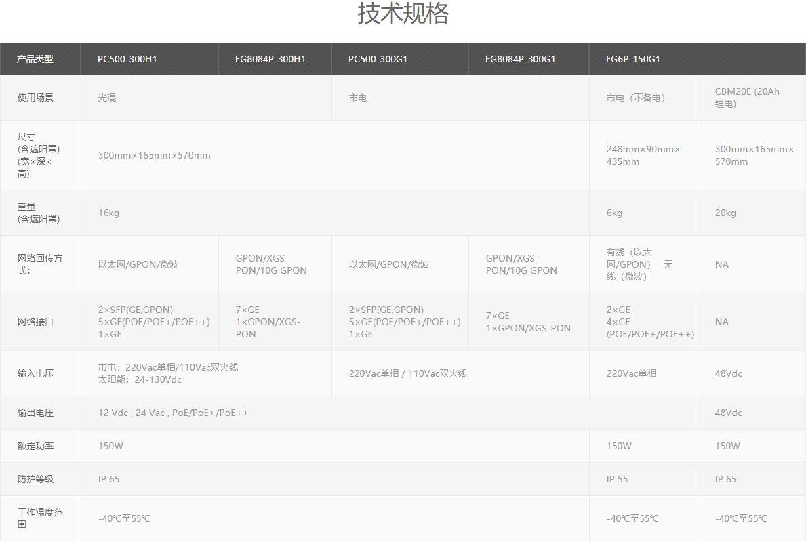Click the 有线（以太网/GPON）无线（微波）cell

point(643,264)
